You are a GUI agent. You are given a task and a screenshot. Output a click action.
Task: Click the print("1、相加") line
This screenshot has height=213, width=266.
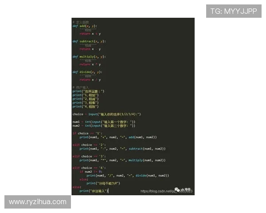[x=86, y=95]
